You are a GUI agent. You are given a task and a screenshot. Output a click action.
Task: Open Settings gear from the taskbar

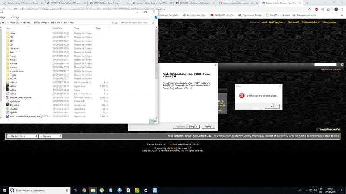point(146,191)
